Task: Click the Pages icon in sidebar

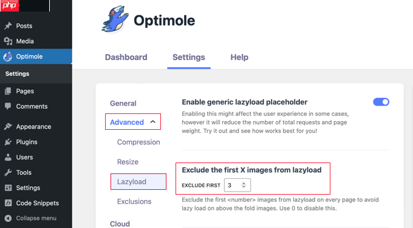Action: pyautogui.click(x=8, y=91)
